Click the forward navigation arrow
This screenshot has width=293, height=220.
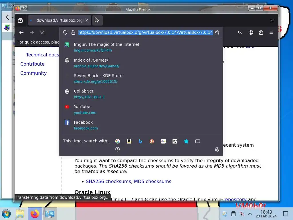click(32, 33)
